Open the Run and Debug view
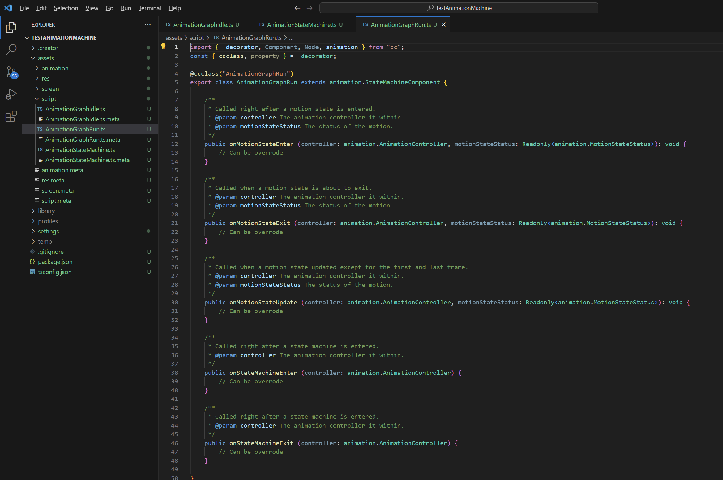723x480 pixels. coord(11,94)
